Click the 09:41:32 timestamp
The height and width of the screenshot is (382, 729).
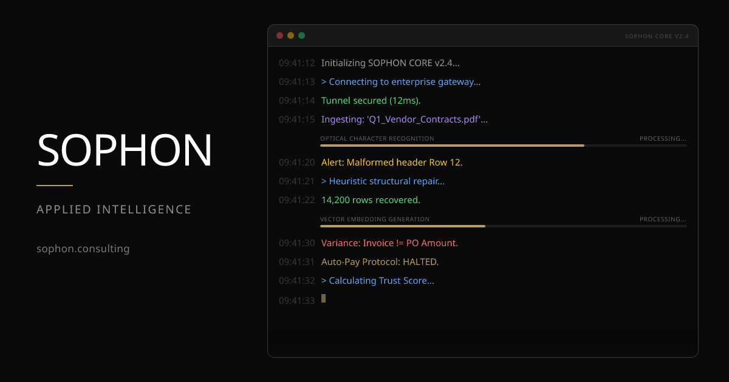(297, 281)
